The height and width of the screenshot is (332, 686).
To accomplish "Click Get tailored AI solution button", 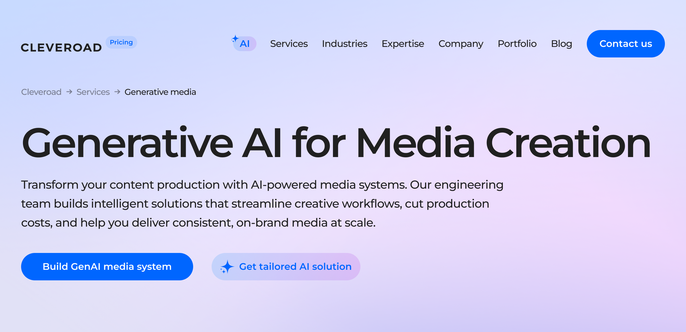I will point(295,267).
